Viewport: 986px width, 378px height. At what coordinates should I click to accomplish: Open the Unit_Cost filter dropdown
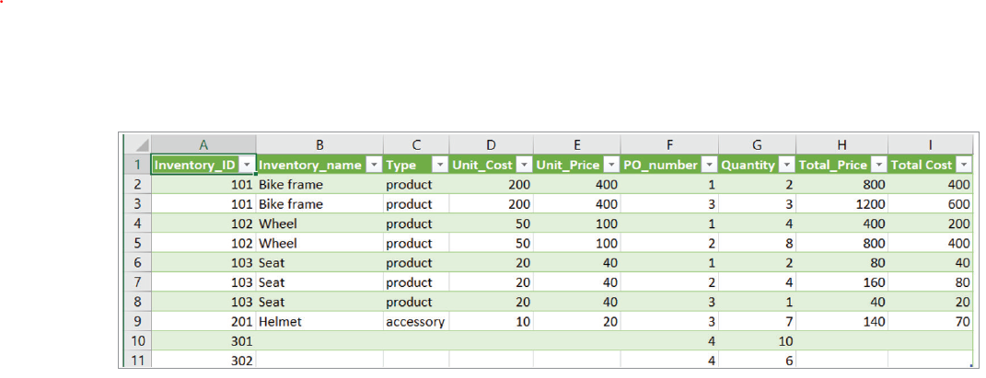[x=523, y=165]
